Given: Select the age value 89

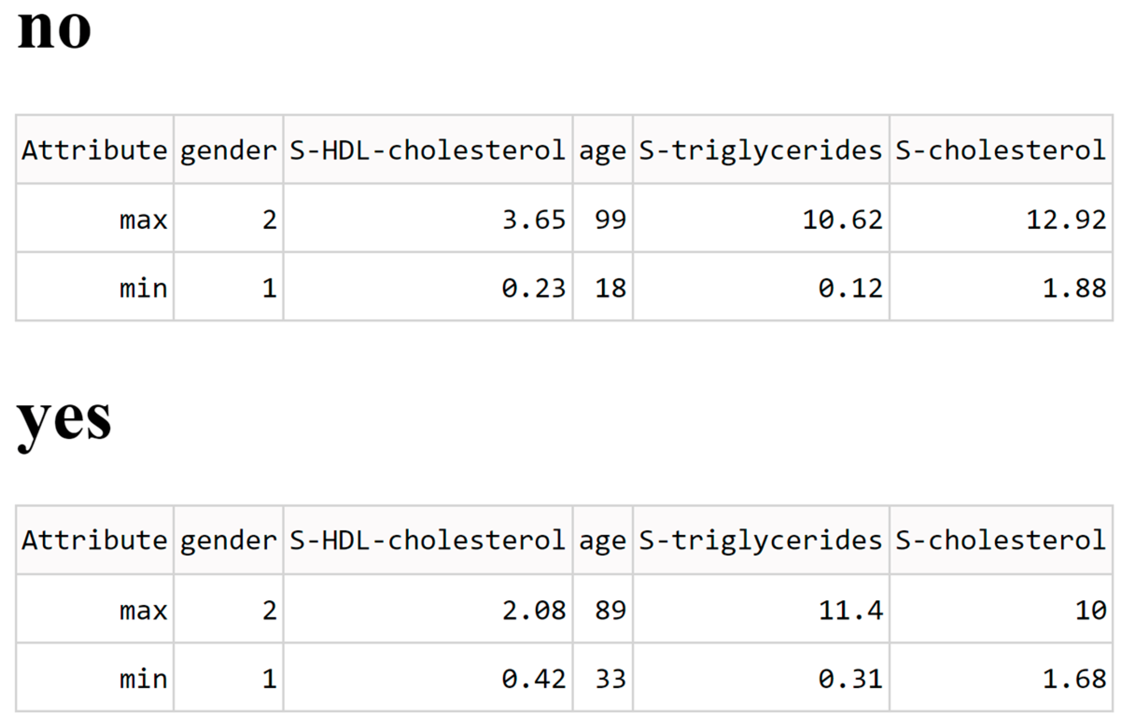Looking at the screenshot, I should [610, 610].
